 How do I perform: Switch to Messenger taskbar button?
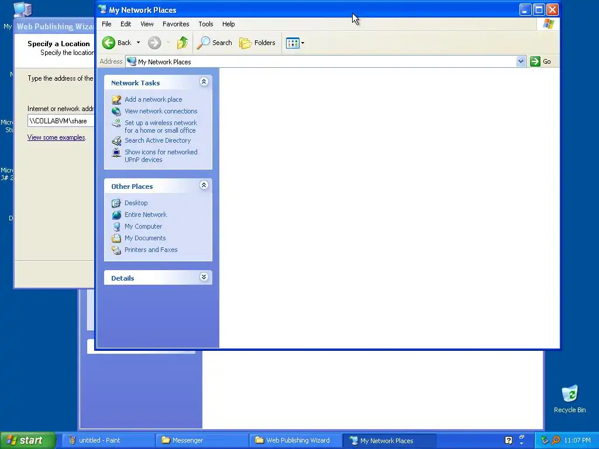pyautogui.click(x=202, y=440)
